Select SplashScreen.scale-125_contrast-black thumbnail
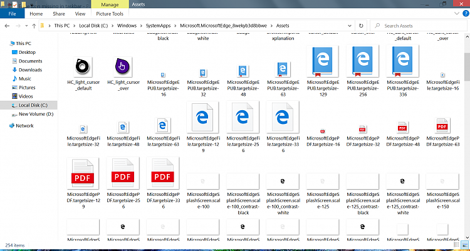The height and width of the screenshot is (251, 470). point(362,182)
